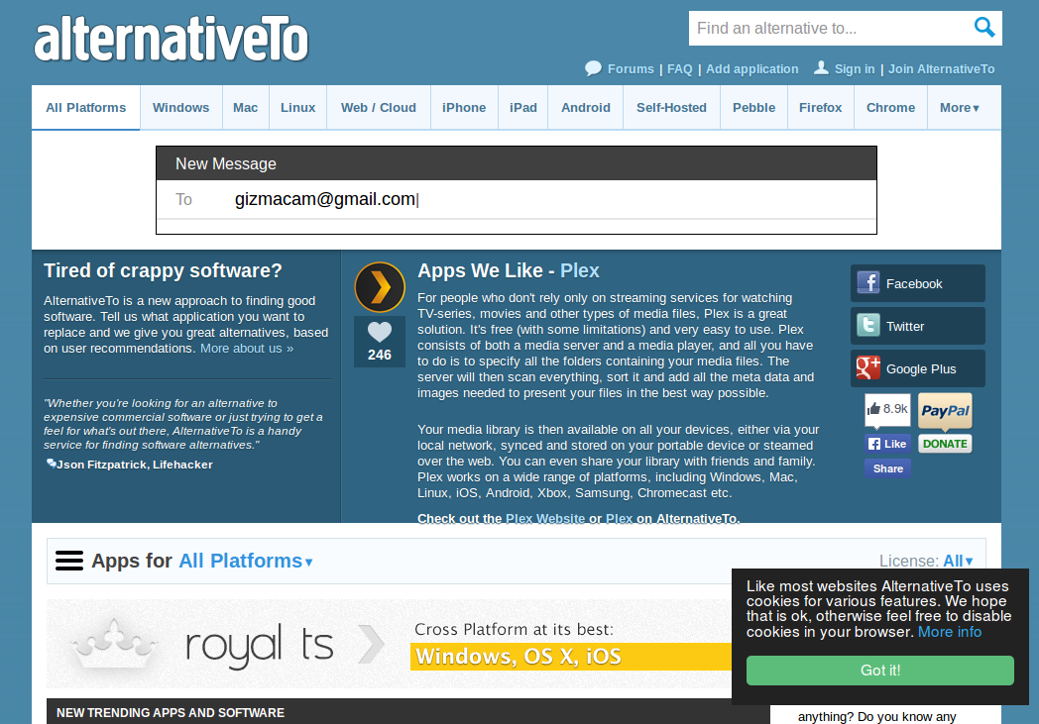Like Plex with the heart icon
The width and height of the screenshot is (1039, 724).
click(380, 332)
